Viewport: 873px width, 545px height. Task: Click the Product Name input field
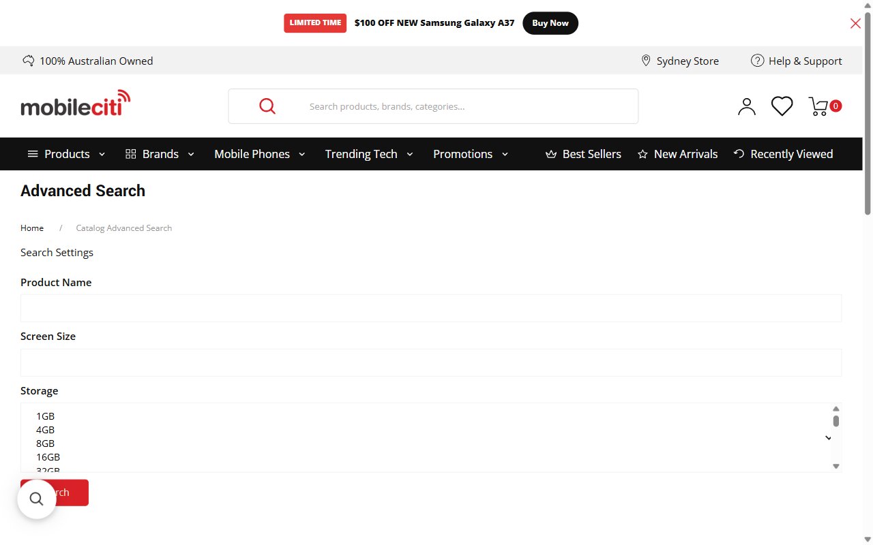pos(431,308)
